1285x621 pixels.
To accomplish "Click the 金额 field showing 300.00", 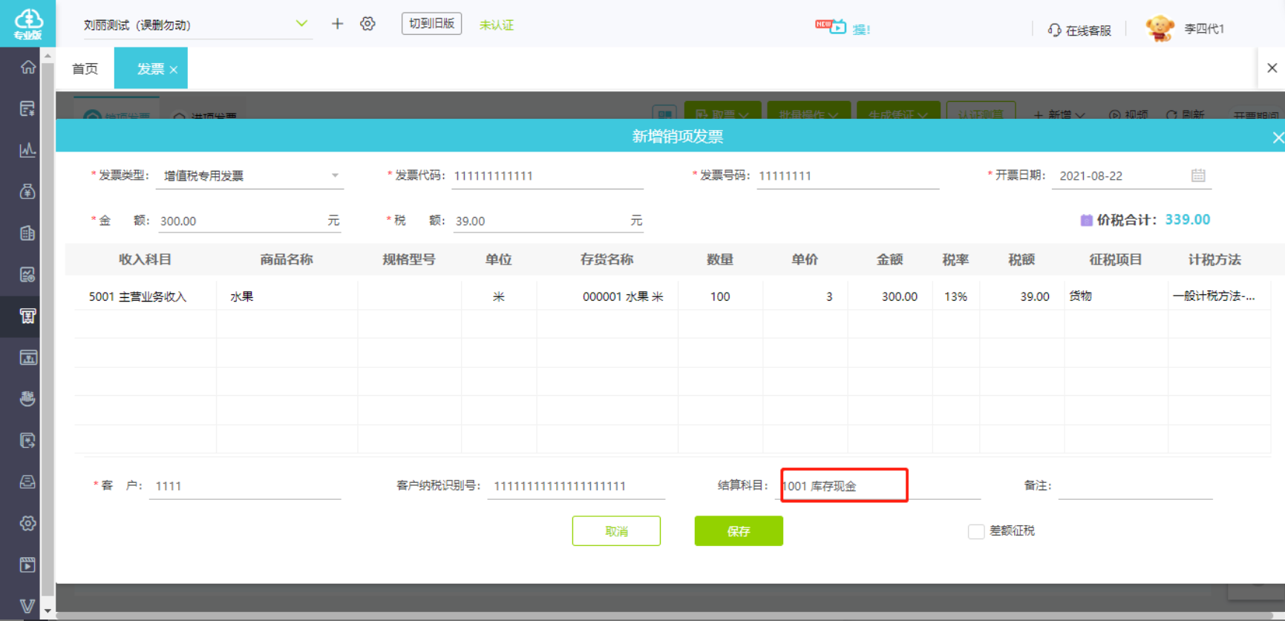I will (249, 221).
